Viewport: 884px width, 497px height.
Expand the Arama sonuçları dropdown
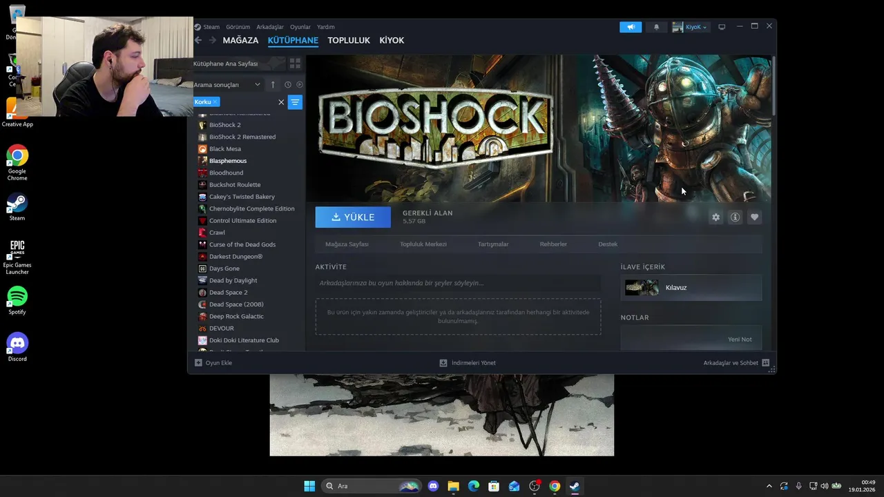coord(227,84)
